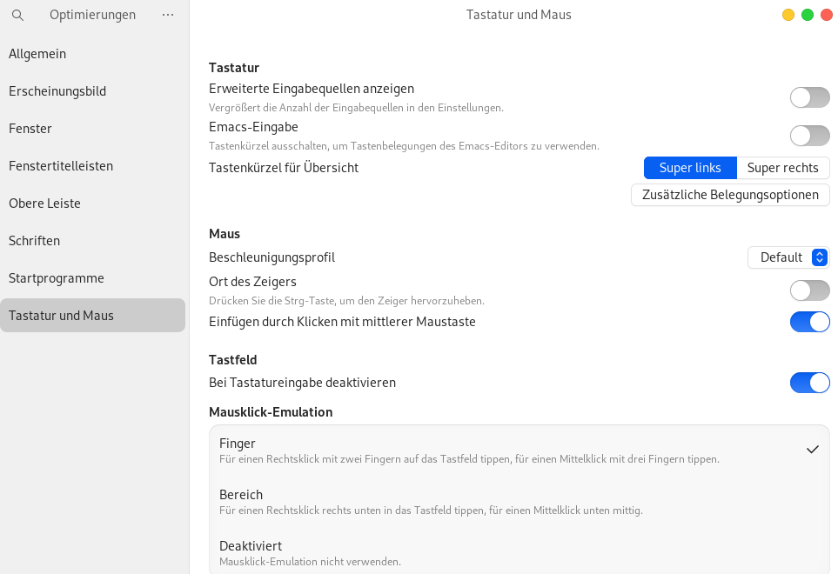The image size is (838, 574).
Task: Open the Beschleunigungsprofil Default dropdown
Action: (x=788, y=257)
